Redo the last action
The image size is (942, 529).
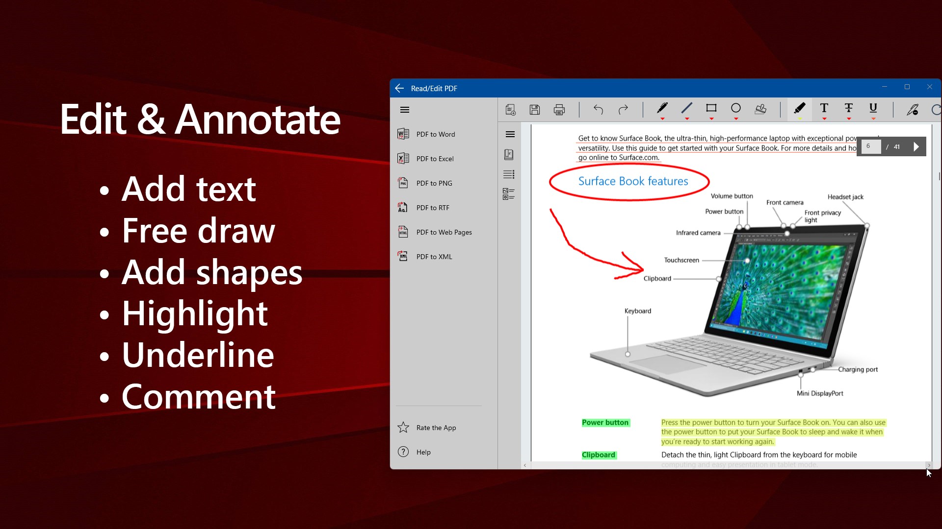pos(623,110)
